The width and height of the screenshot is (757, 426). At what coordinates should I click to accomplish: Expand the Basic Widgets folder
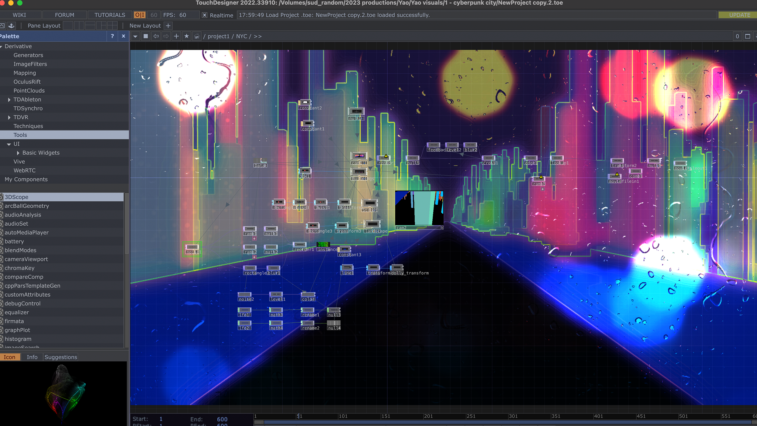click(18, 153)
